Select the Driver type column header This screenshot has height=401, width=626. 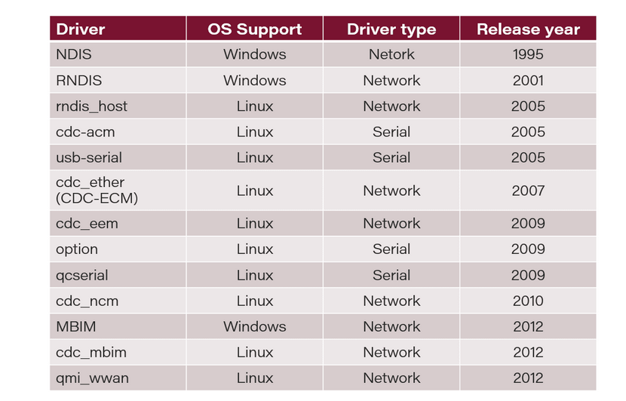coord(391,29)
